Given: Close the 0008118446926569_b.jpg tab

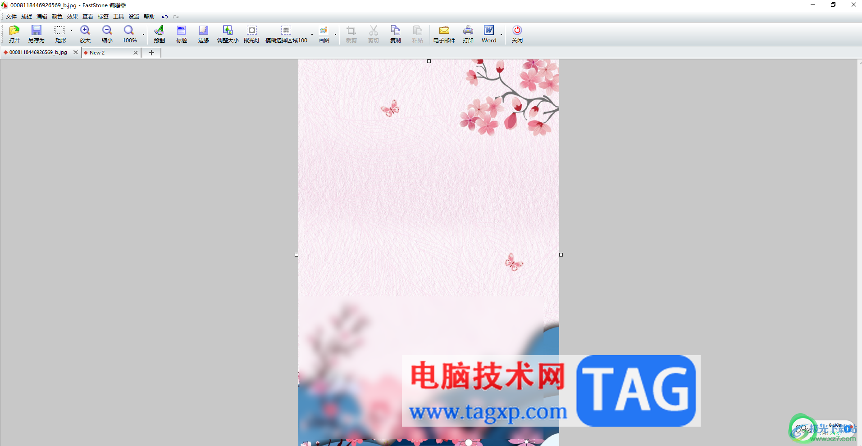Looking at the screenshot, I should 76,53.
